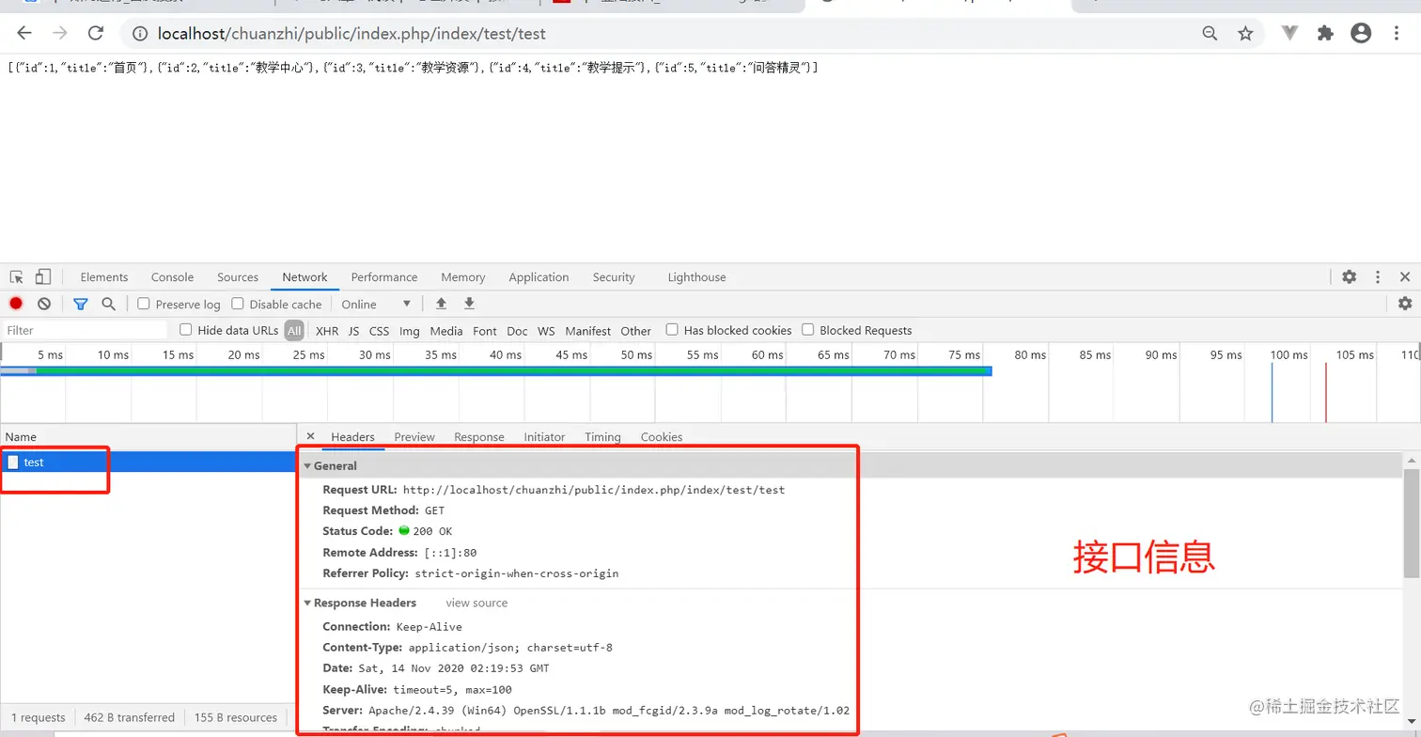The height and width of the screenshot is (737, 1421).
Task: Open the Extensions puzzle icon
Action: tap(1325, 34)
